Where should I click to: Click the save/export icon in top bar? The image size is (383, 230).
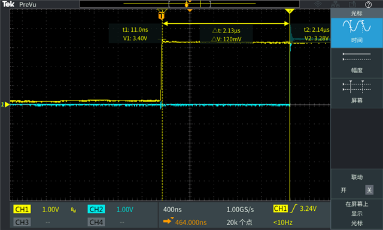click(352, 4)
